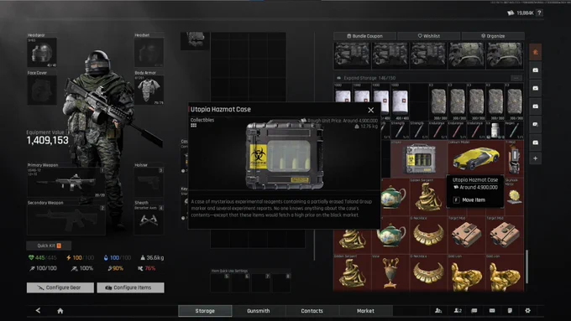This screenshot has height=321, width=571.
Task: Select the Secondary Weapon slot
Action: click(65, 220)
